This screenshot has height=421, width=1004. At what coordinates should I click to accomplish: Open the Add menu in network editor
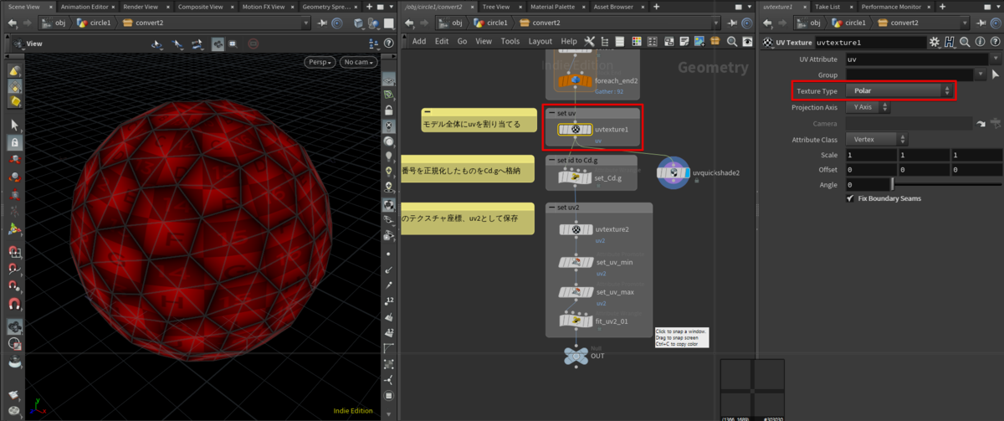coord(419,41)
